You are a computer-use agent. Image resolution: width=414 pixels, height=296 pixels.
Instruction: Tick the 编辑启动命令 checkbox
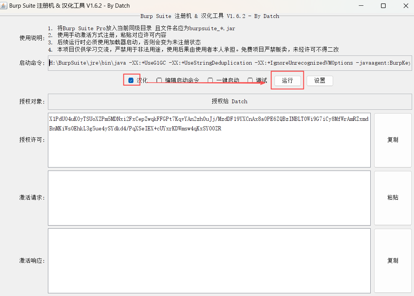[x=159, y=80]
